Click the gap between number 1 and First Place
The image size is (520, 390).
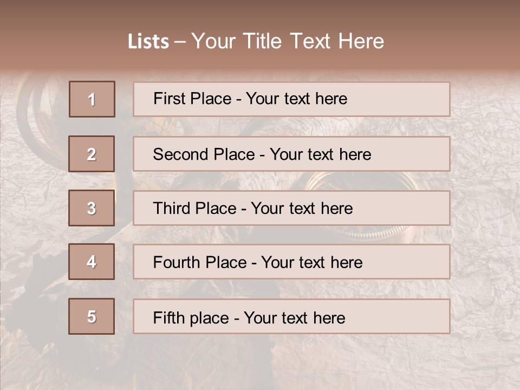point(124,99)
